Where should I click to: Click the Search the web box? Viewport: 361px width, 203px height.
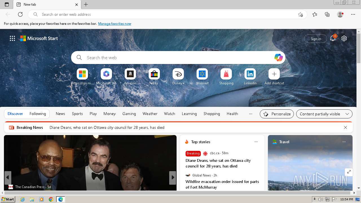pyautogui.click(x=178, y=58)
